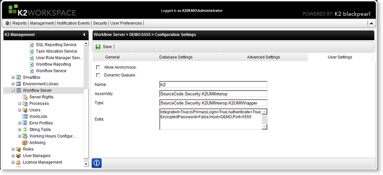Click the License Management lock icon
383x175 pixels.
click(18, 162)
